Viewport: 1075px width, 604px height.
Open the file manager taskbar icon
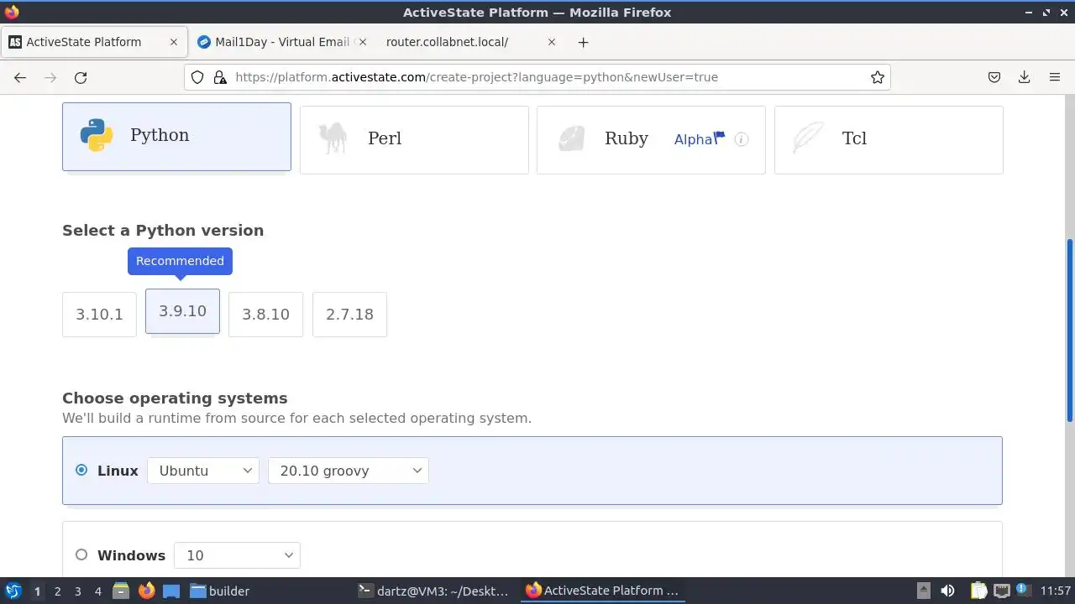coord(121,591)
